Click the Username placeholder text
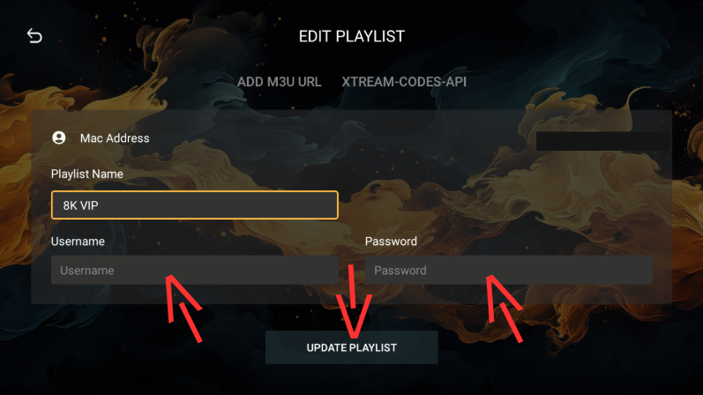This screenshot has width=703, height=395. [x=87, y=271]
